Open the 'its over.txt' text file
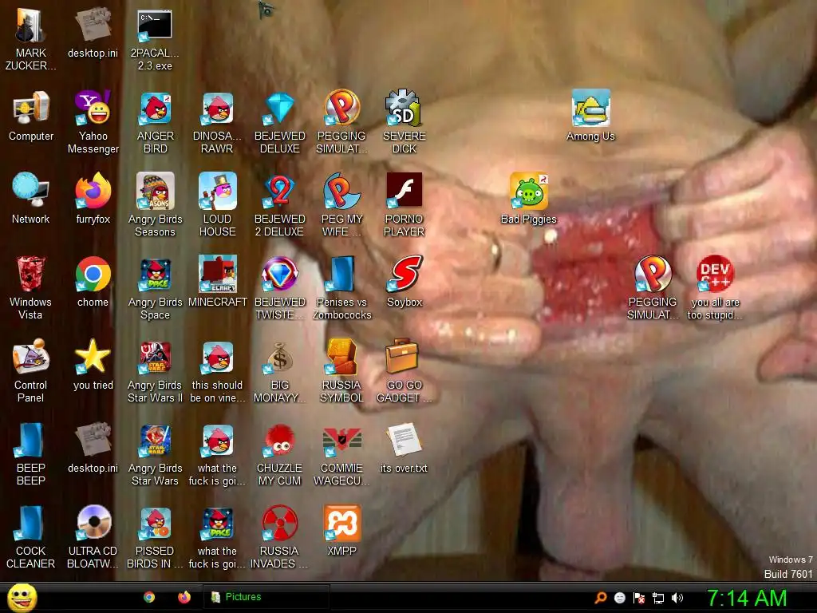Viewport: 817px width, 613px height. pyautogui.click(x=405, y=449)
